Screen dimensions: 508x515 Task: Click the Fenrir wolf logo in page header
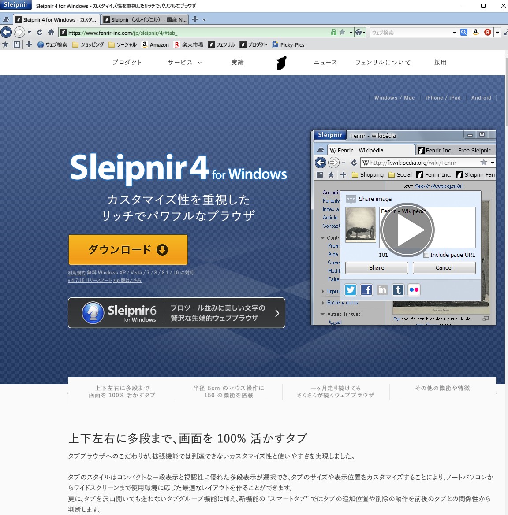281,63
